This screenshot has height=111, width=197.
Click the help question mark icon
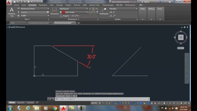pos(170,2)
